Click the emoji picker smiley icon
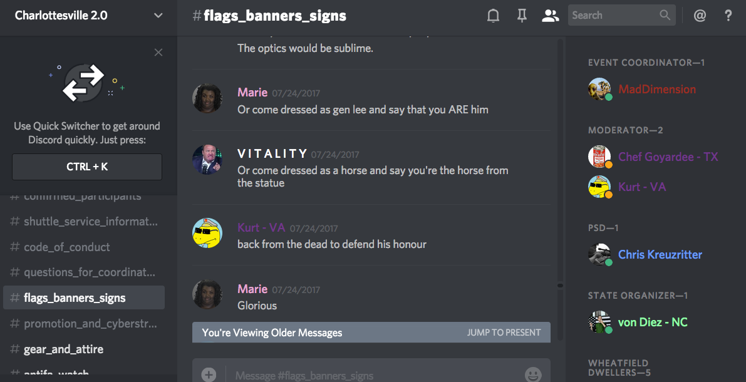 coord(533,374)
